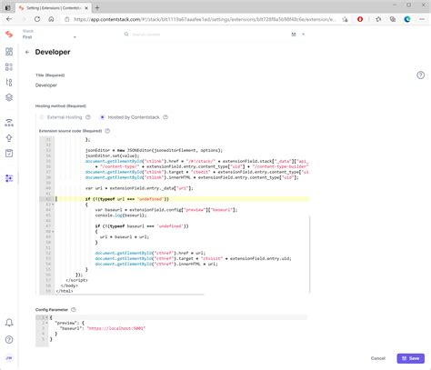Click the tab actions icon at window top-left
The height and width of the screenshot is (370, 431).
7,8
